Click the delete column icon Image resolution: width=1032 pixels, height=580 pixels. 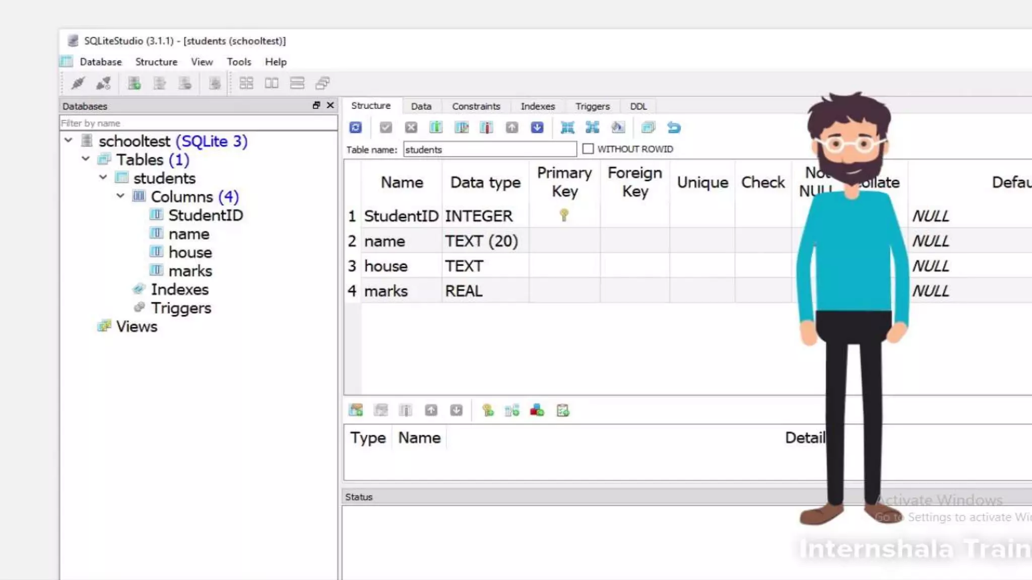pyautogui.click(x=486, y=127)
